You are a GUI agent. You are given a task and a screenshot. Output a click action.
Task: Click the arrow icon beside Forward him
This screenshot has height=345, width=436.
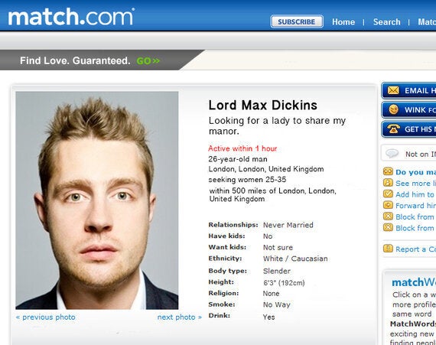(388, 205)
